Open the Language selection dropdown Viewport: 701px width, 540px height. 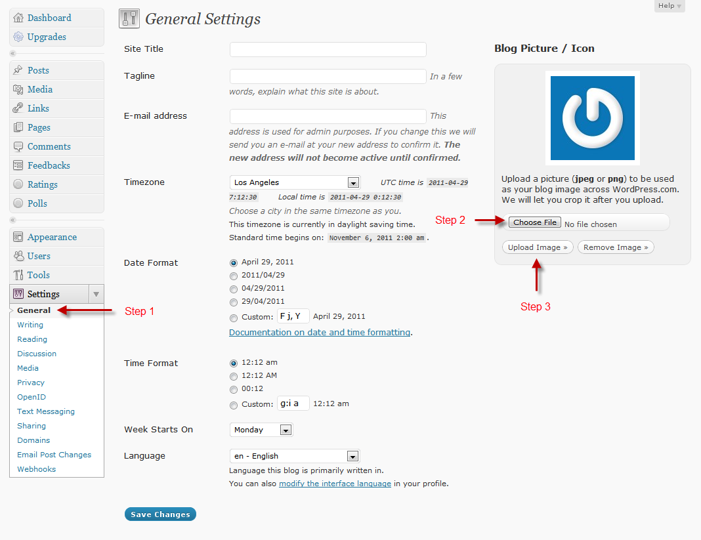tap(294, 455)
